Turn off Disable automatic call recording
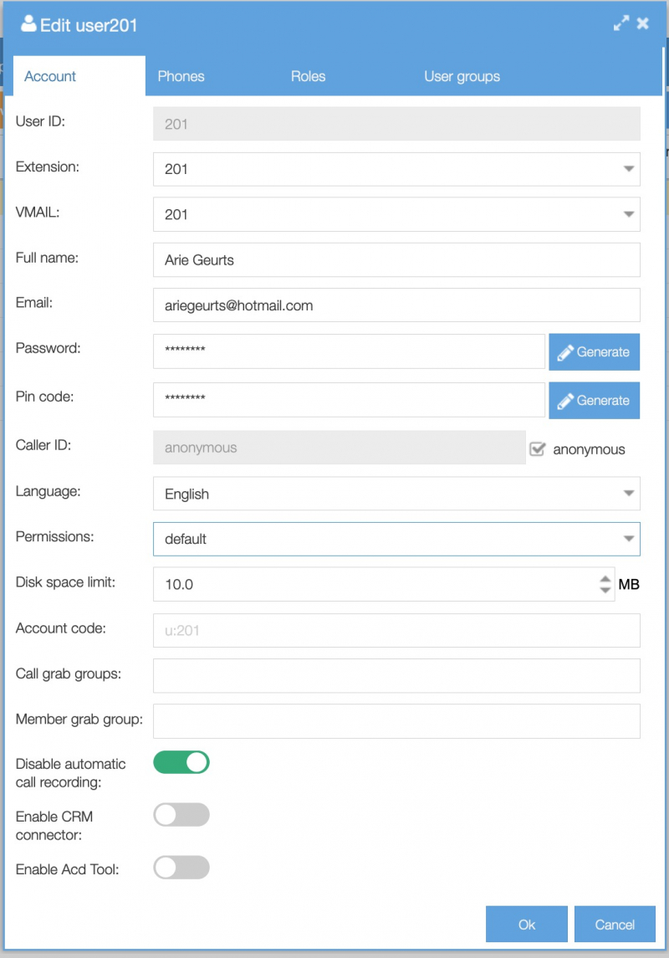 (x=181, y=762)
